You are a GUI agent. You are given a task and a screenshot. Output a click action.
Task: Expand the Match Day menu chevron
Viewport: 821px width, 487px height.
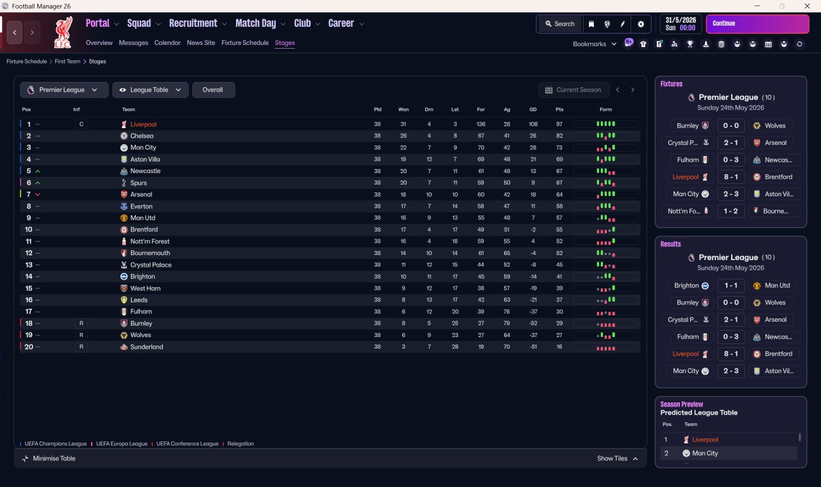point(284,24)
